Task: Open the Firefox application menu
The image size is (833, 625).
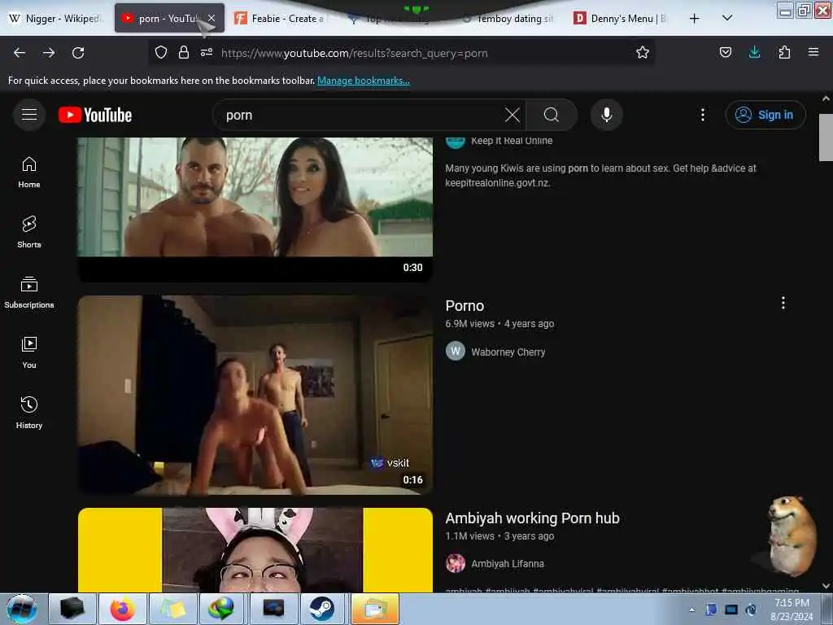Action: 813,52
